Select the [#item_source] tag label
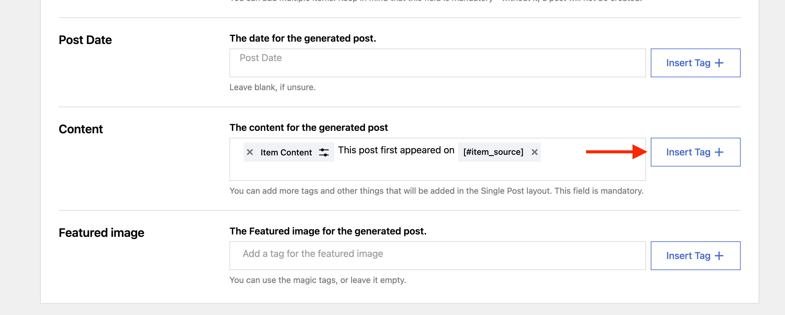The height and width of the screenshot is (315, 785). (x=493, y=152)
